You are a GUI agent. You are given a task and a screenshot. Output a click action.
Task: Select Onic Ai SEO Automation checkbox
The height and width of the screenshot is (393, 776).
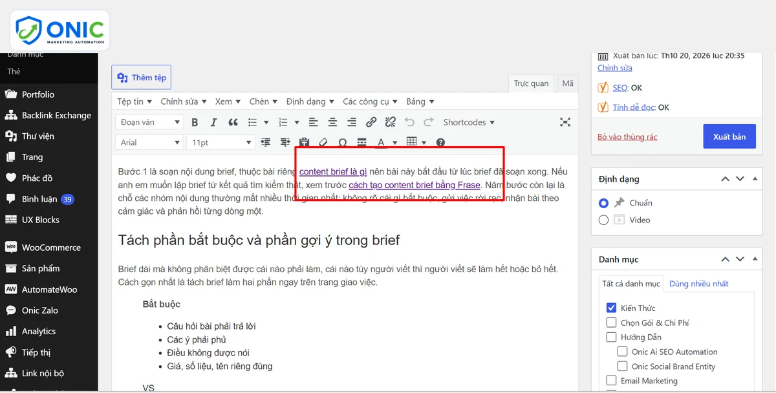tap(622, 352)
